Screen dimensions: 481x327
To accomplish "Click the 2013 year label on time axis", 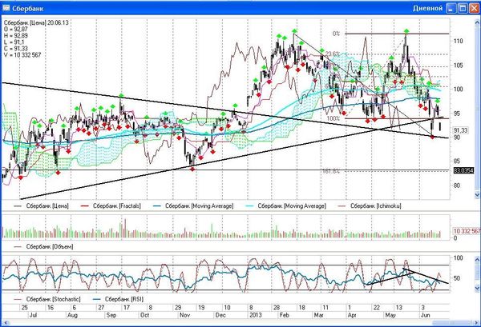I will point(256,315).
